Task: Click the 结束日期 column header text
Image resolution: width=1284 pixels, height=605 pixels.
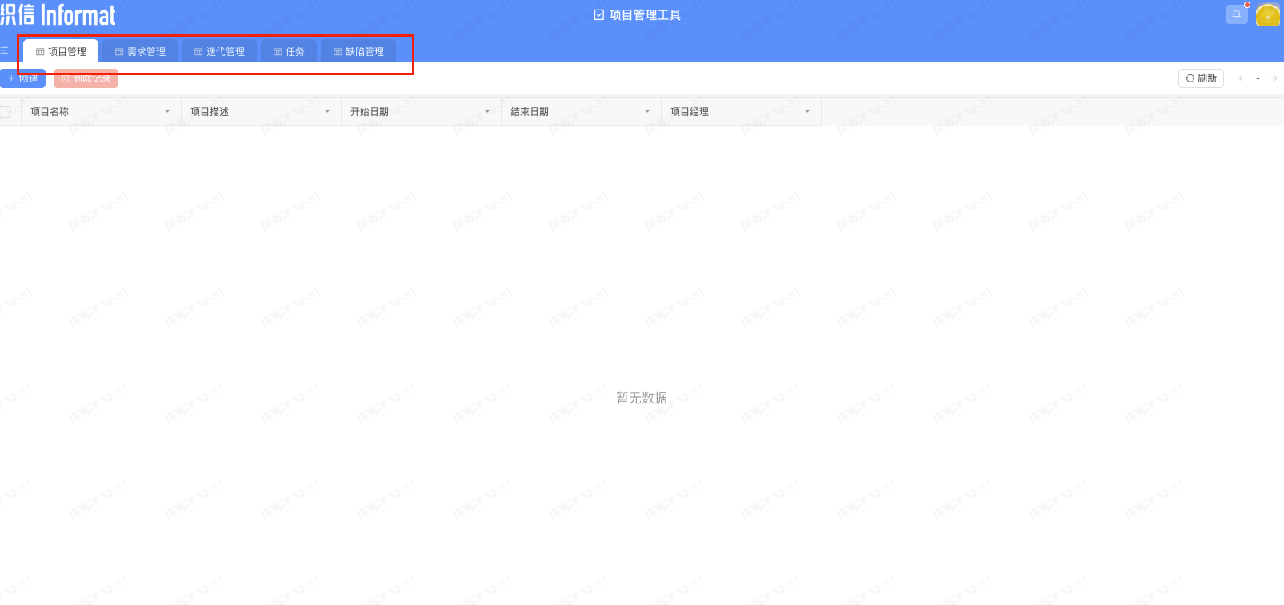Action: [530, 112]
